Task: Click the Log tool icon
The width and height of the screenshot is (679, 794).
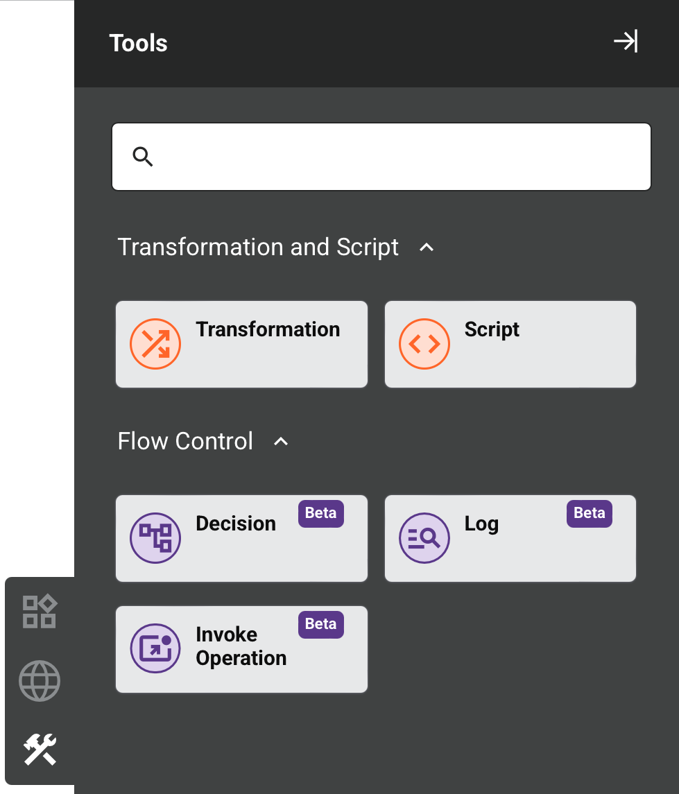Action: click(424, 537)
